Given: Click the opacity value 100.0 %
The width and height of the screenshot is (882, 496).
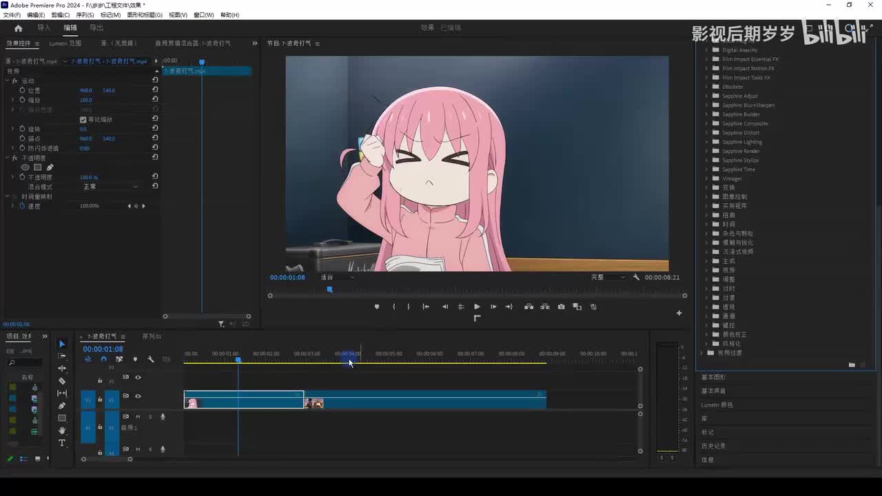Looking at the screenshot, I should [89, 177].
